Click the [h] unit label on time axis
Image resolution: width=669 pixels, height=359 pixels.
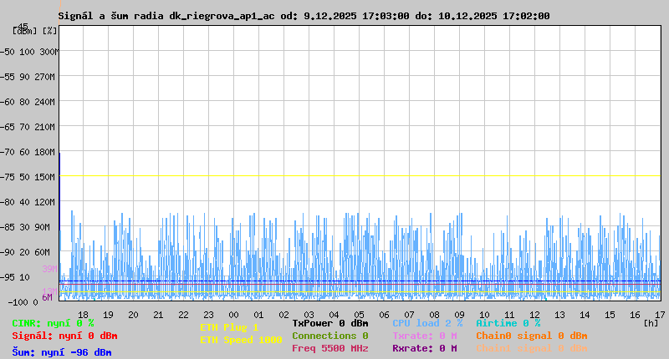[651, 323]
